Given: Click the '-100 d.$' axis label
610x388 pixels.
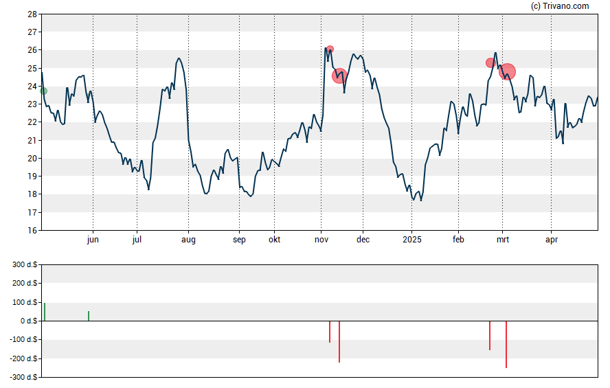Looking at the screenshot, I should pos(23,339).
